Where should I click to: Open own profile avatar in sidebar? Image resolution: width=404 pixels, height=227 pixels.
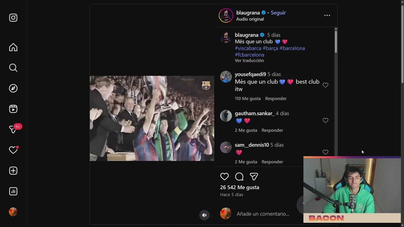click(13, 212)
